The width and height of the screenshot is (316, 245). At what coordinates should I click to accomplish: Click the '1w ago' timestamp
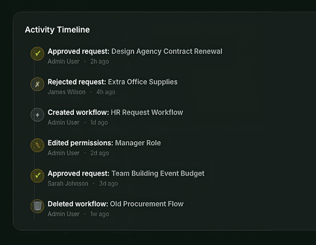[x=99, y=214]
